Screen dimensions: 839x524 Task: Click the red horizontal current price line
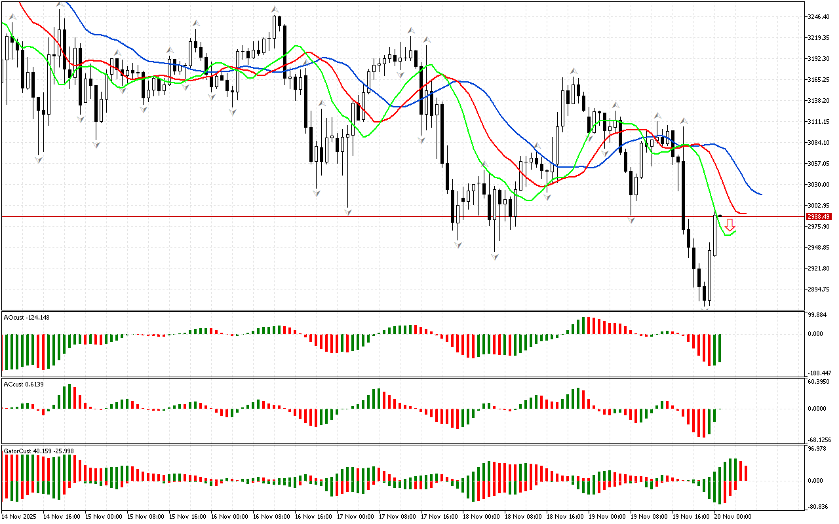coord(393,216)
